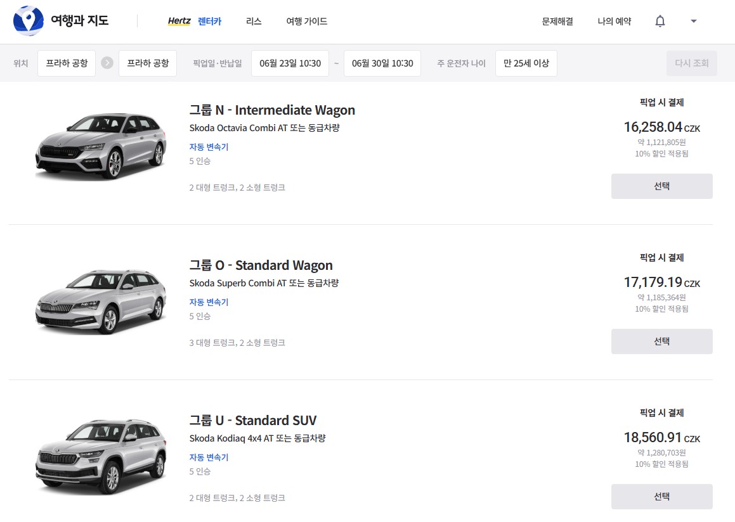Viewport: 735px width, 522px height.
Task: Select the Group U Standard SUV car
Action: coord(661,497)
